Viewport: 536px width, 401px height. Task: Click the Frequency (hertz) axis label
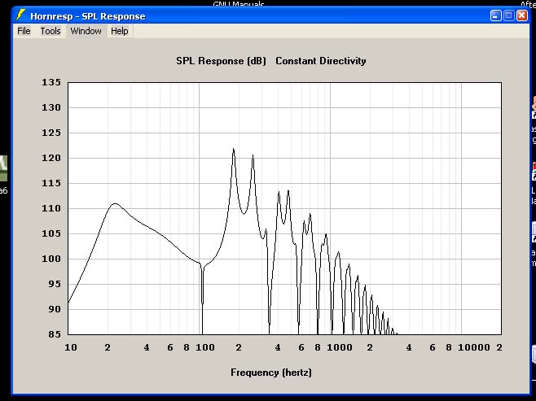[271, 373]
